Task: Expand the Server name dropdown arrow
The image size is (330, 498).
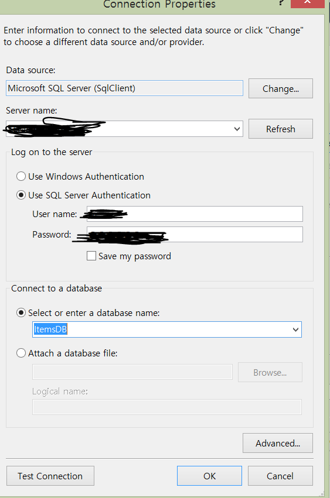Action: point(237,129)
